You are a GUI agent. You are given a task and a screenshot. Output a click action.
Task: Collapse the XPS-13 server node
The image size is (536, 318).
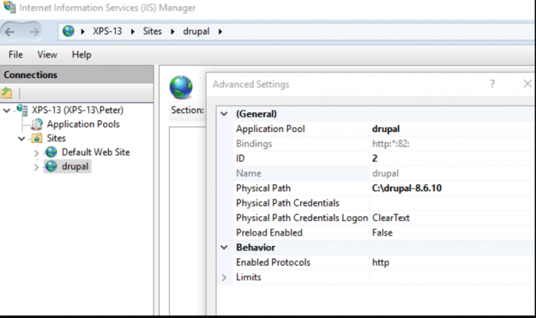[6, 110]
